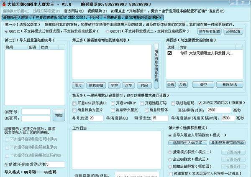Click the 清空 button

pyautogui.click(x=203, y=85)
